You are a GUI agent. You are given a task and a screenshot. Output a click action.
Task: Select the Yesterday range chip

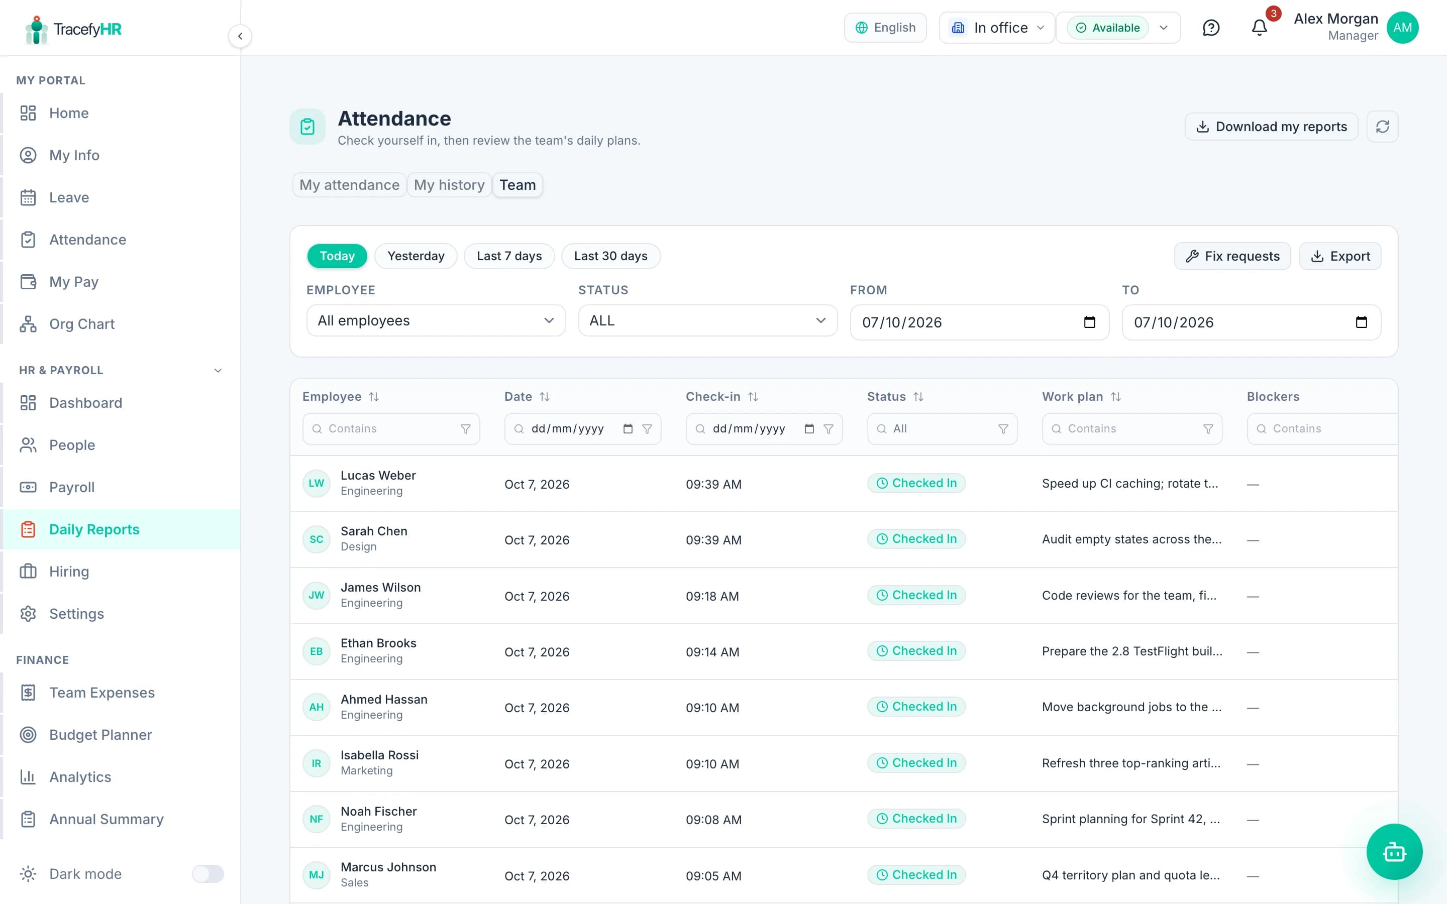(416, 256)
